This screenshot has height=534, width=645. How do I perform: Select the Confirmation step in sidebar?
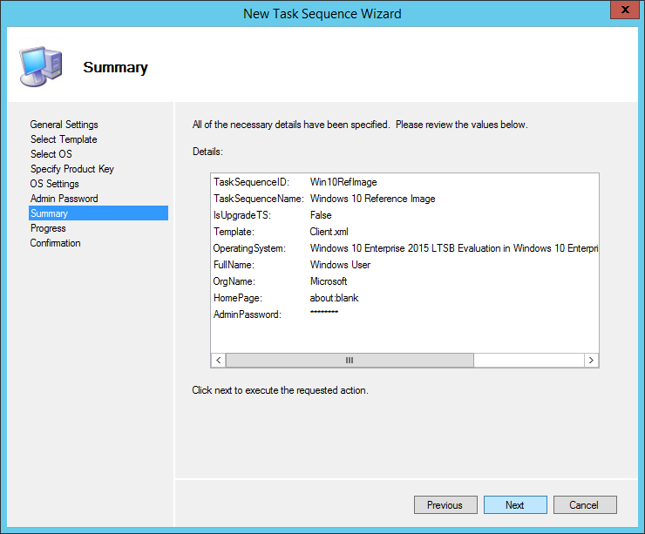(x=55, y=243)
